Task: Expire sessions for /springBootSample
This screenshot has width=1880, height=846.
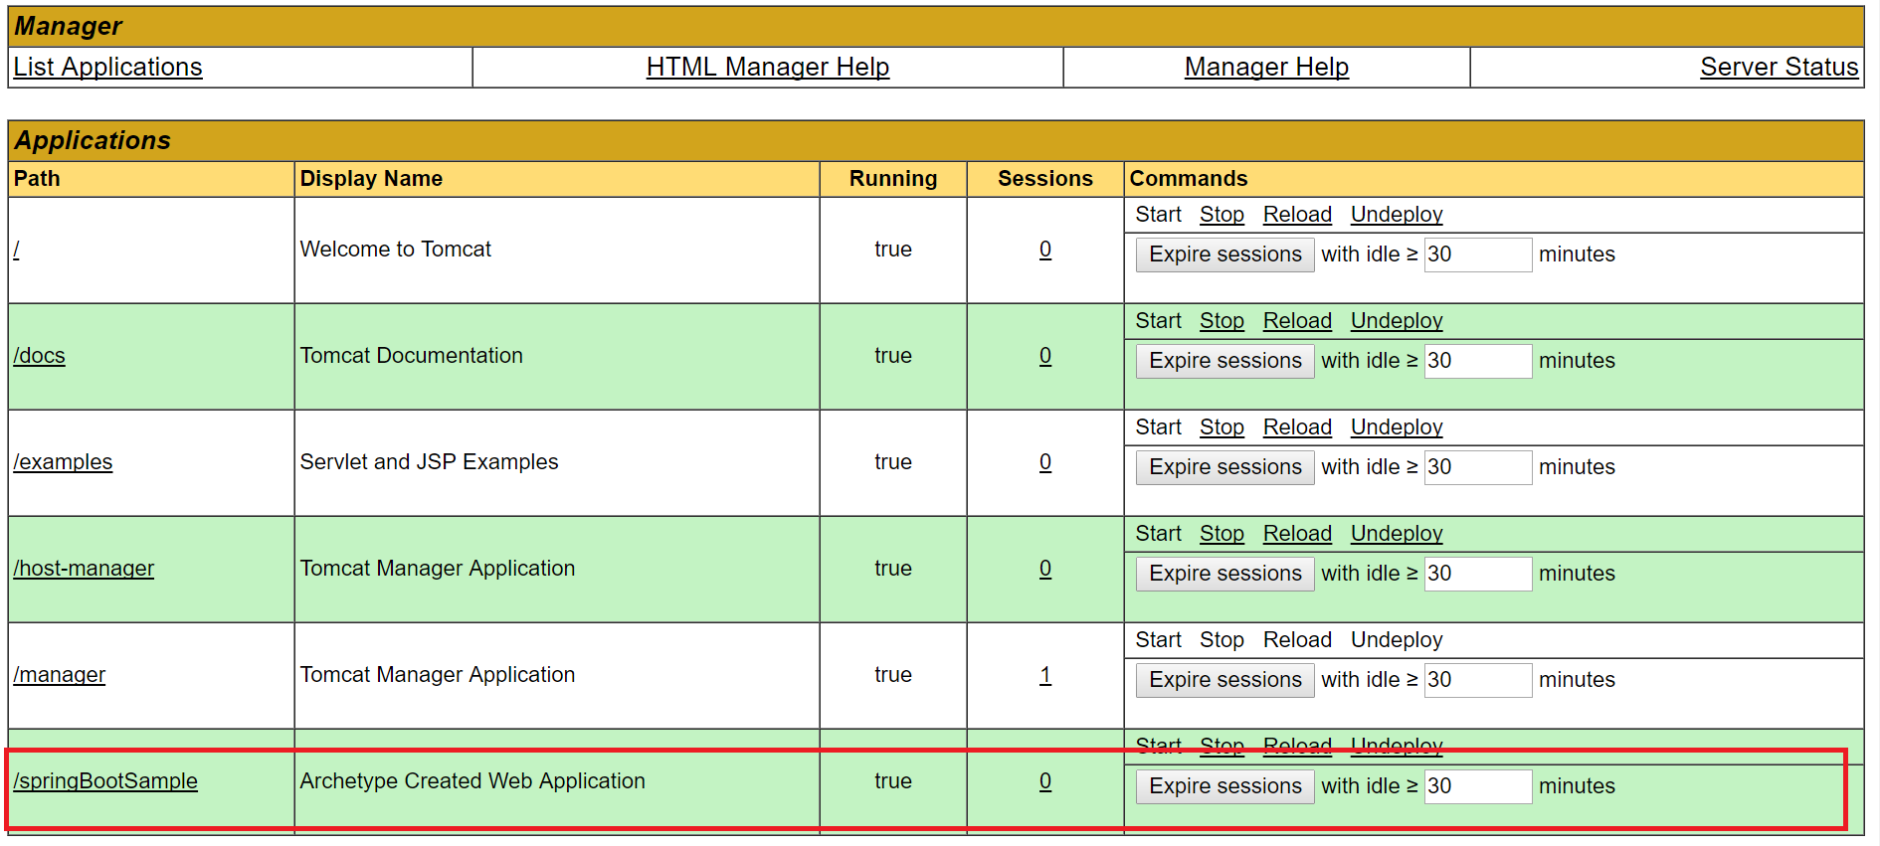Action: [x=1225, y=786]
